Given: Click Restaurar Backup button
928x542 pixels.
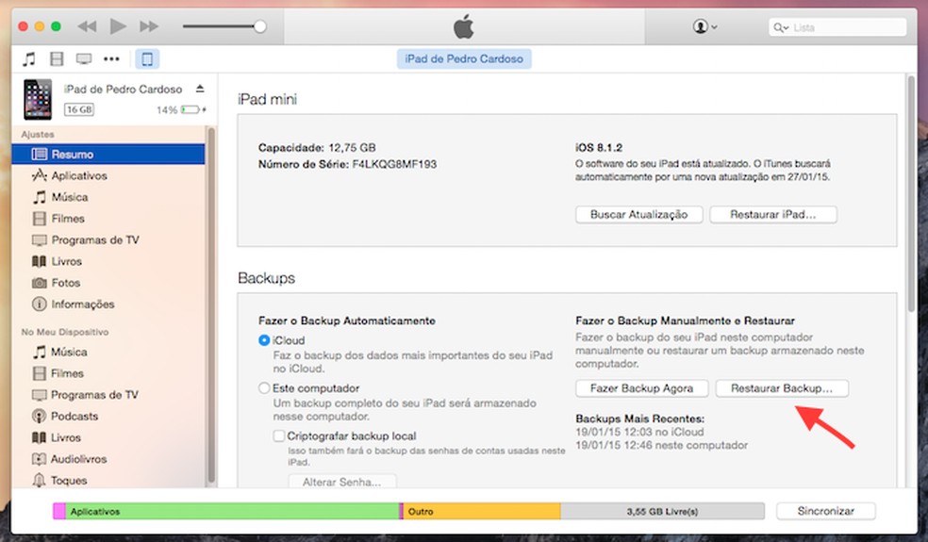Looking at the screenshot, I should pos(782,388).
